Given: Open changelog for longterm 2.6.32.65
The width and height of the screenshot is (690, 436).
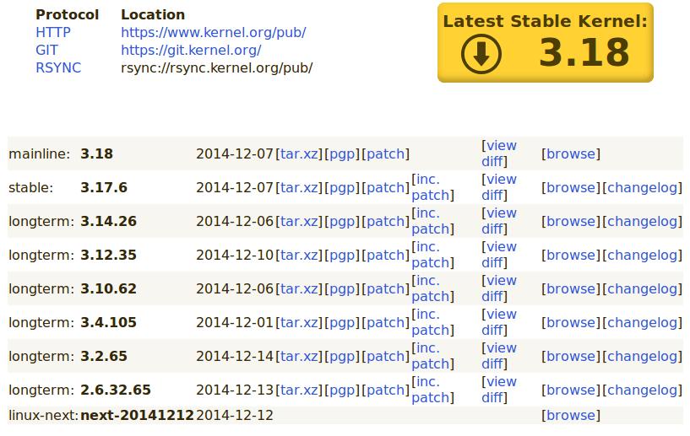Looking at the screenshot, I should 643,390.
